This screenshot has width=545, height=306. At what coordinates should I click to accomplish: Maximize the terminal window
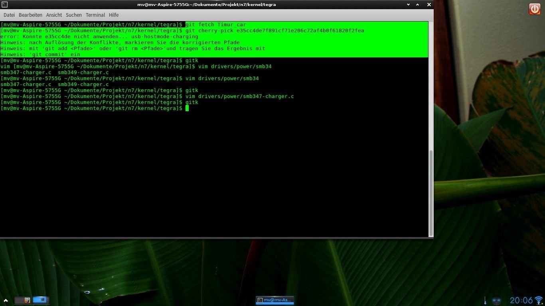tap(418, 4)
